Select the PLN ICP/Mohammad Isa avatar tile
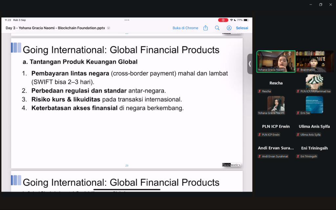The image size is (336, 210). pos(314,82)
